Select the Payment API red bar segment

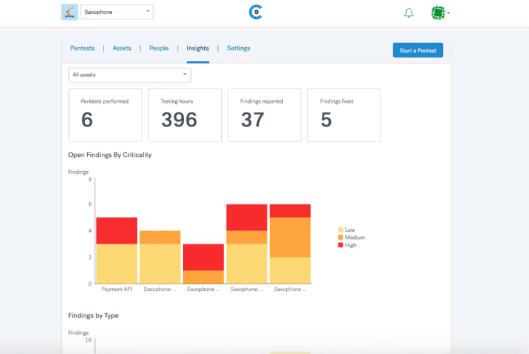click(117, 231)
